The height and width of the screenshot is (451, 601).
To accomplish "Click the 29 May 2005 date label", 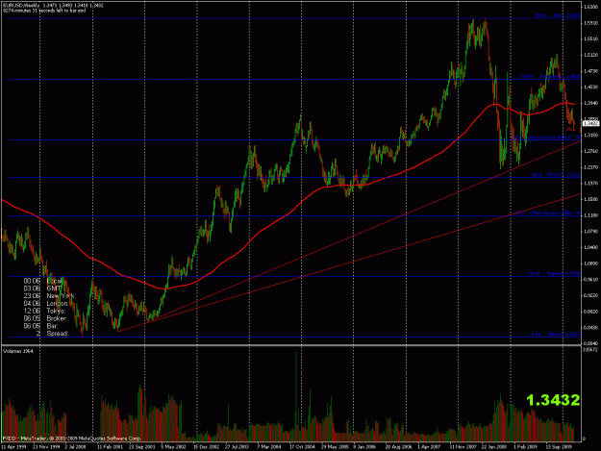I will coord(335,447).
